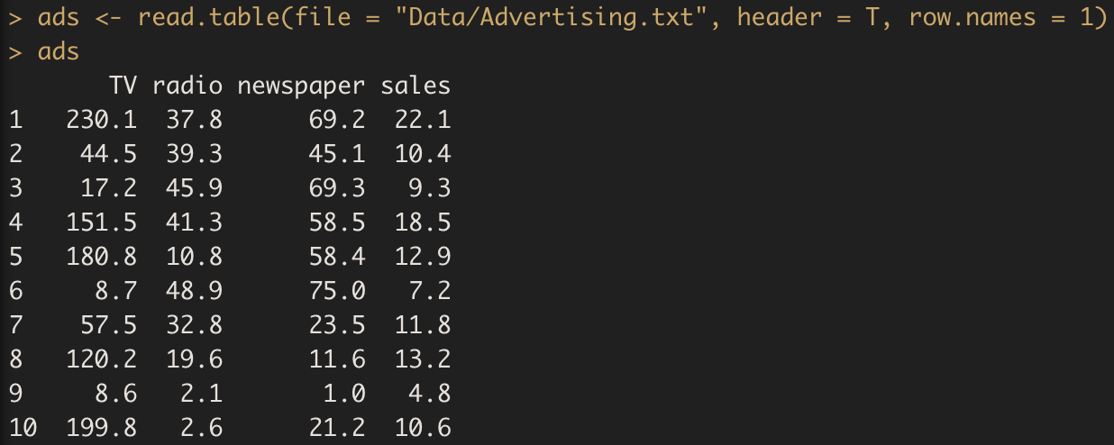
Task: Click the TV value 199.8
Action: coord(102,427)
